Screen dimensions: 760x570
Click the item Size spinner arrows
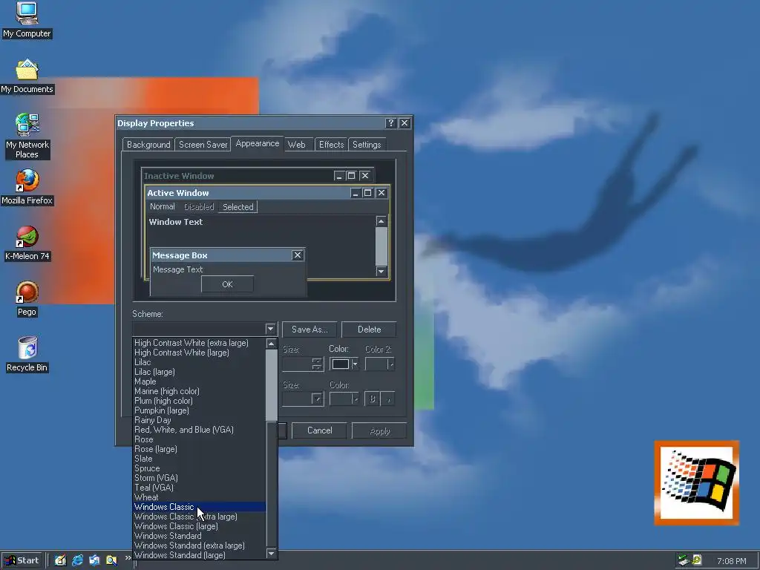(x=316, y=364)
